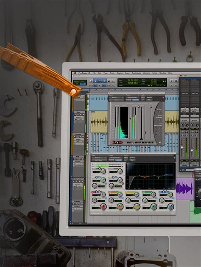Select the Scrubber speaker tool
The image size is (201, 267).
(x=109, y=81)
